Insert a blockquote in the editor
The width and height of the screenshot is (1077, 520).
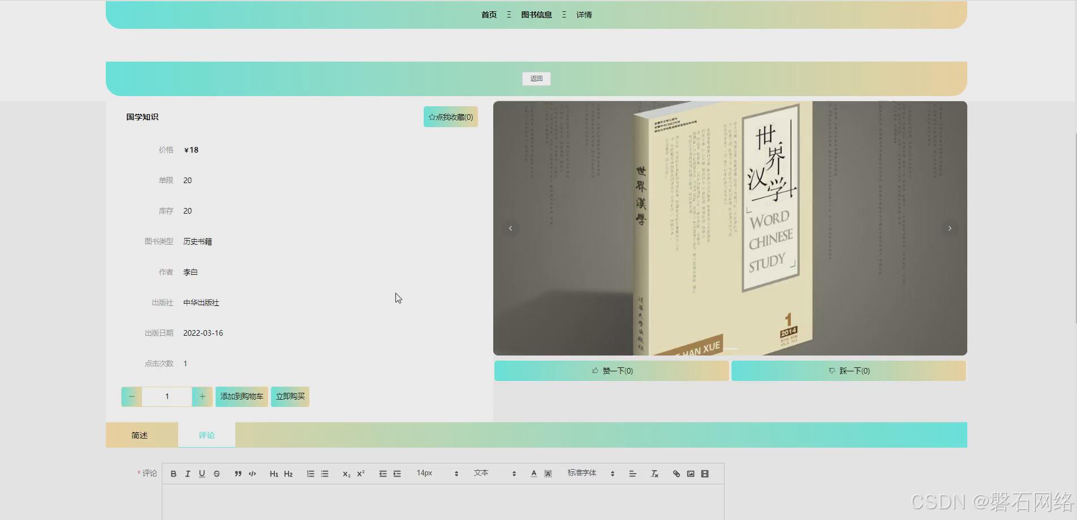pos(238,473)
